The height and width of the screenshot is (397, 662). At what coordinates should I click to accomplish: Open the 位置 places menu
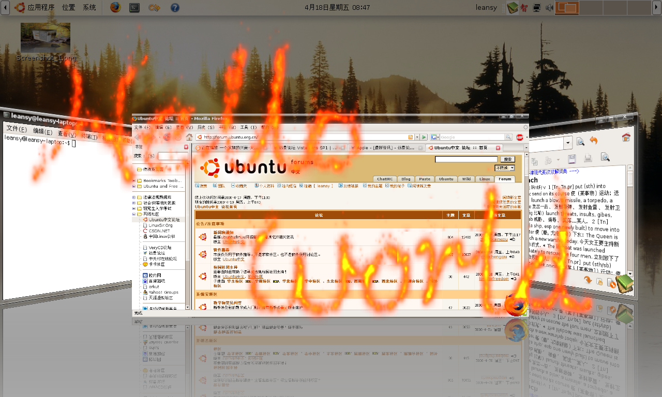(69, 7)
